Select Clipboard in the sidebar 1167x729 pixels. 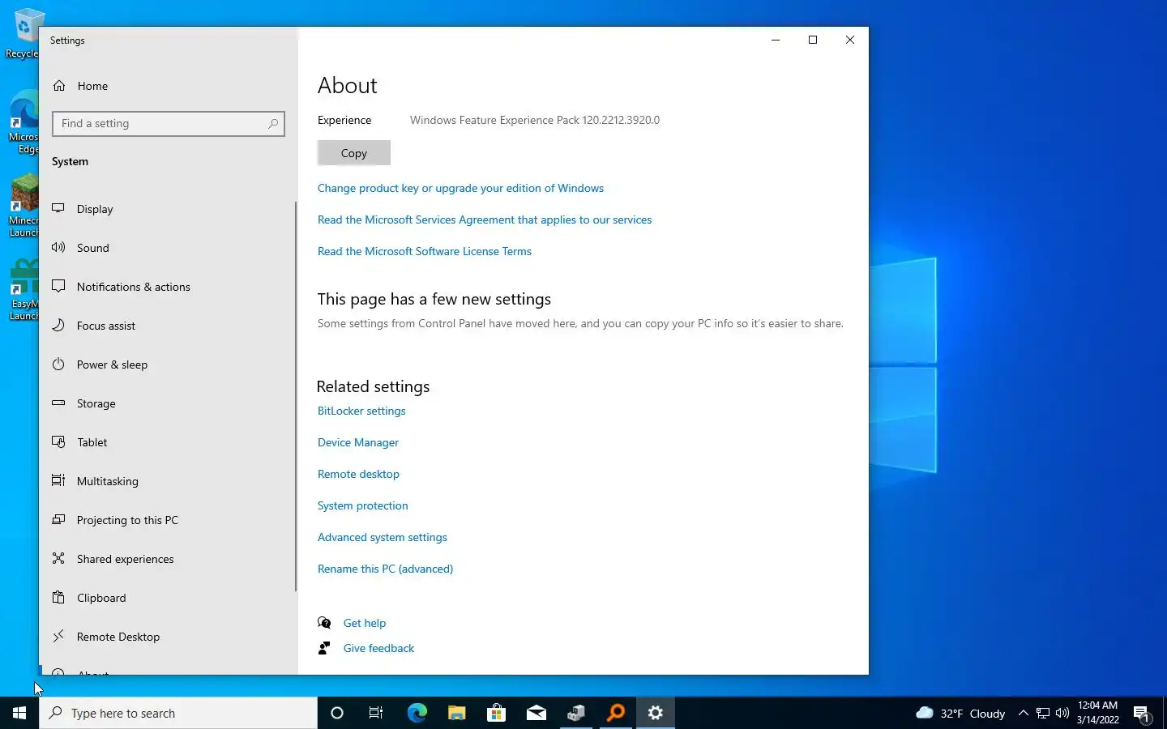click(167, 598)
